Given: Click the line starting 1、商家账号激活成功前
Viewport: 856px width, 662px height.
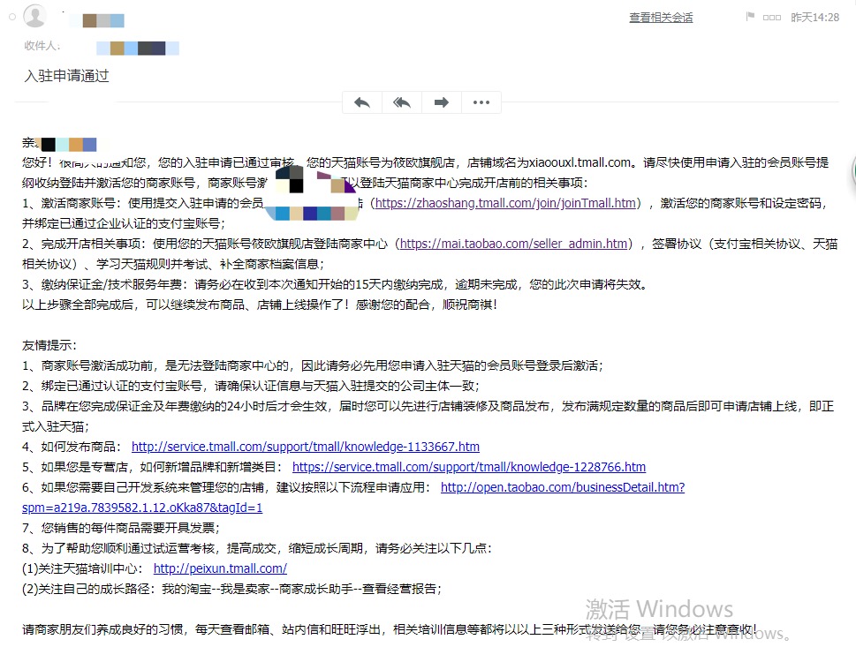Looking at the screenshot, I should (x=312, y=365).
